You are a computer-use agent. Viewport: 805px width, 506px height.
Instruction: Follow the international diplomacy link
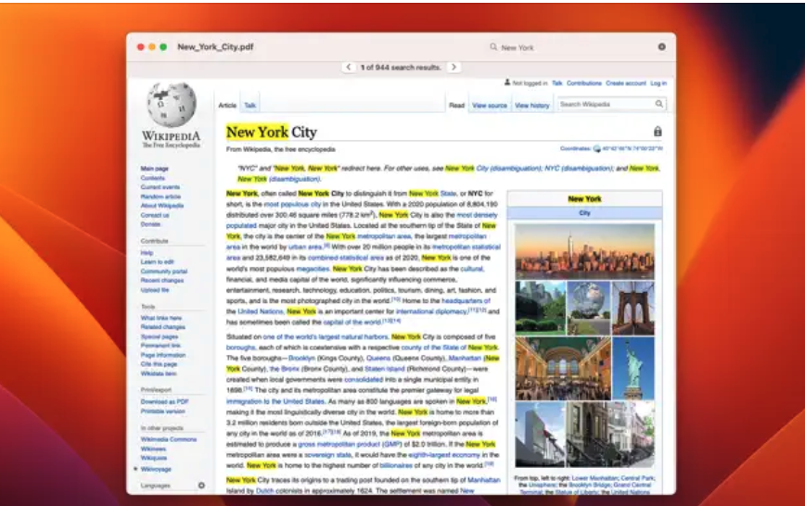tap(432, 311)
